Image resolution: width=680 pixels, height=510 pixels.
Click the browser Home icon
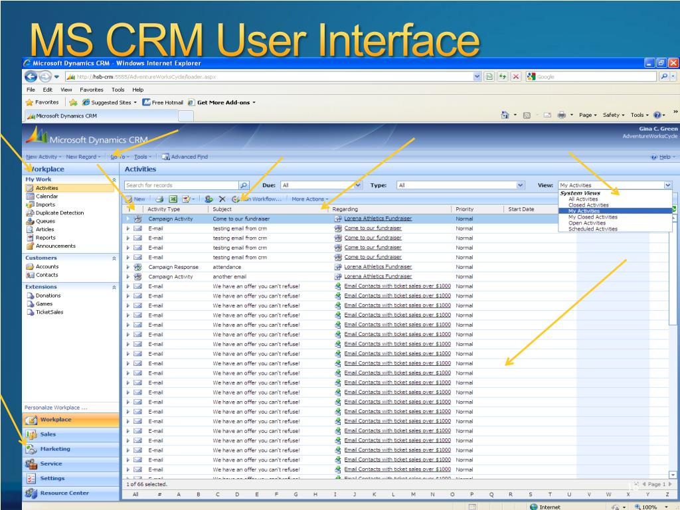(505, 115)
